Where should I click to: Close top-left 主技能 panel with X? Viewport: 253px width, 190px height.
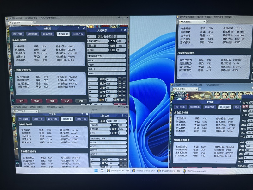[x=84, y=28]
